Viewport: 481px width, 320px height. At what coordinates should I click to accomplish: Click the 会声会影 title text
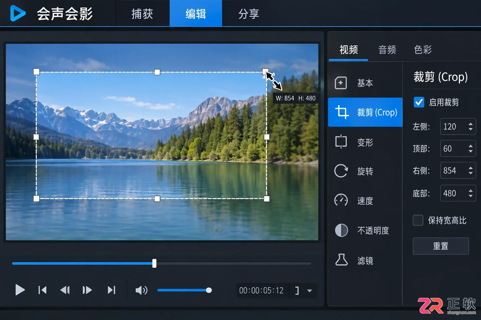click(x=64, y=14)
